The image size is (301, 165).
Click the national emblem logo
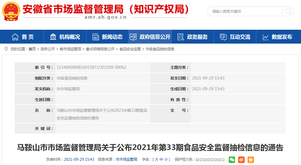[11, 11]
